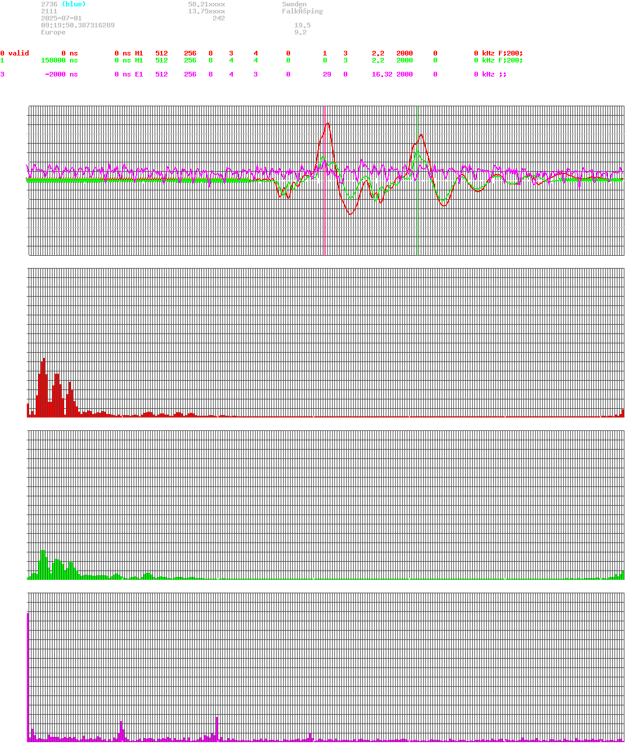Click the timestamp 09:19:50.387316289

(78, 25)
